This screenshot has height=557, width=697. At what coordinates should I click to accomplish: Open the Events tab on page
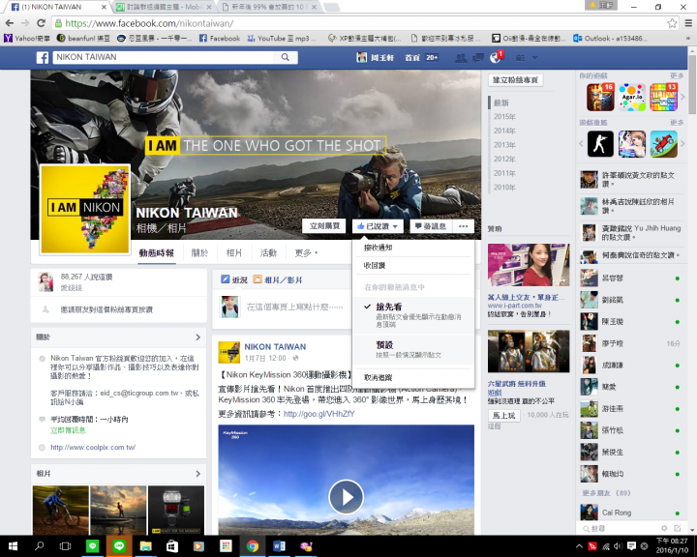click(268, 252)
